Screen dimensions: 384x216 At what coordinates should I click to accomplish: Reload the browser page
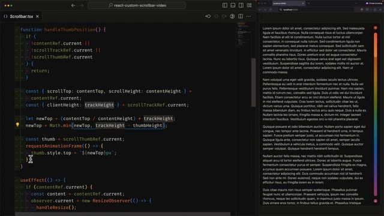(x=271, y=10)
